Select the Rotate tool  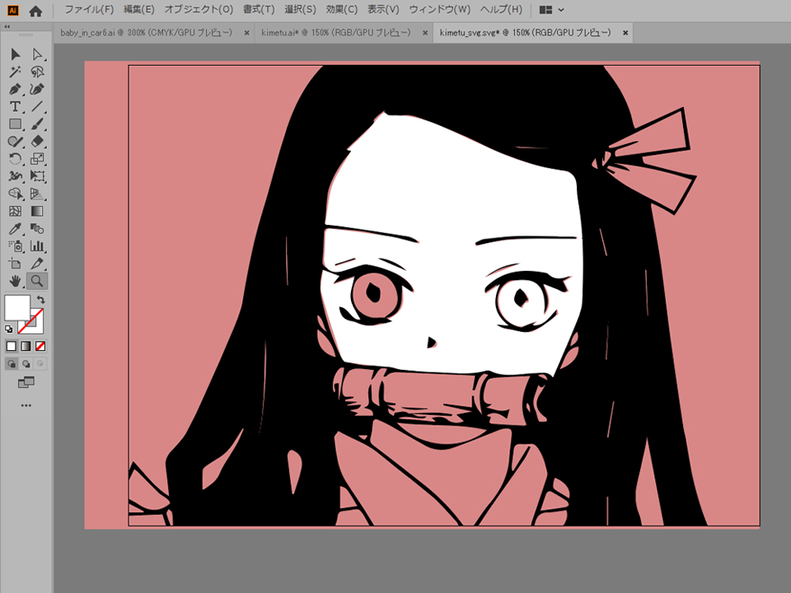click(x=15, y=159)
